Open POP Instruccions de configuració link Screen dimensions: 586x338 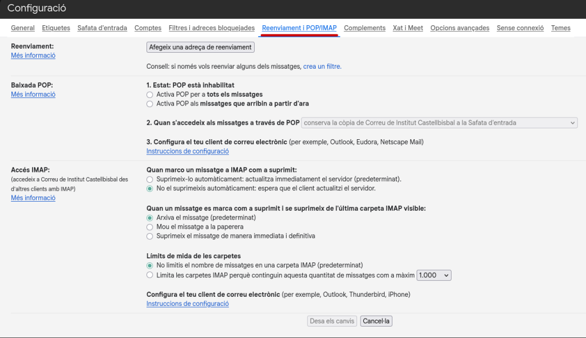pyautogui.click(x=187, y=151)
